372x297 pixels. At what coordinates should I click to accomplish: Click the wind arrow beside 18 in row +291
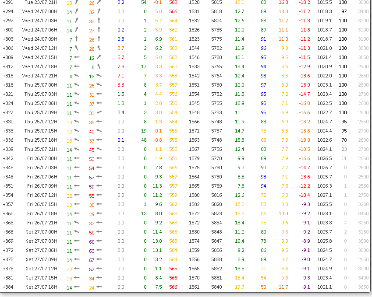tap(77, 2)
